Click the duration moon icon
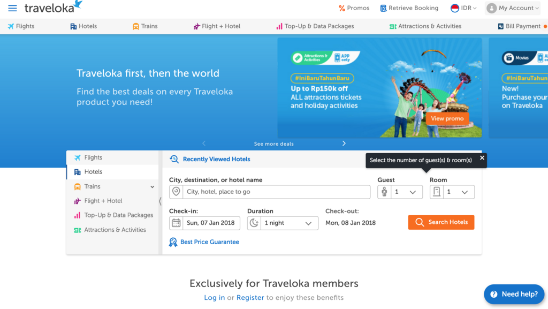Screen dimensions: 548x309 click(x=254, y=223)
